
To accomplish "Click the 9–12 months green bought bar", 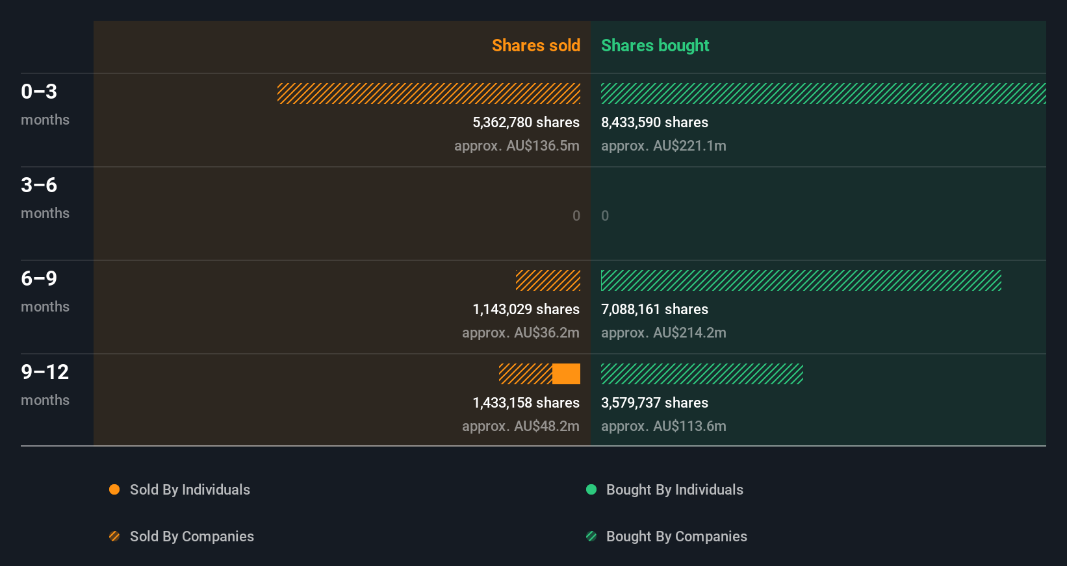I will [702, 374].
